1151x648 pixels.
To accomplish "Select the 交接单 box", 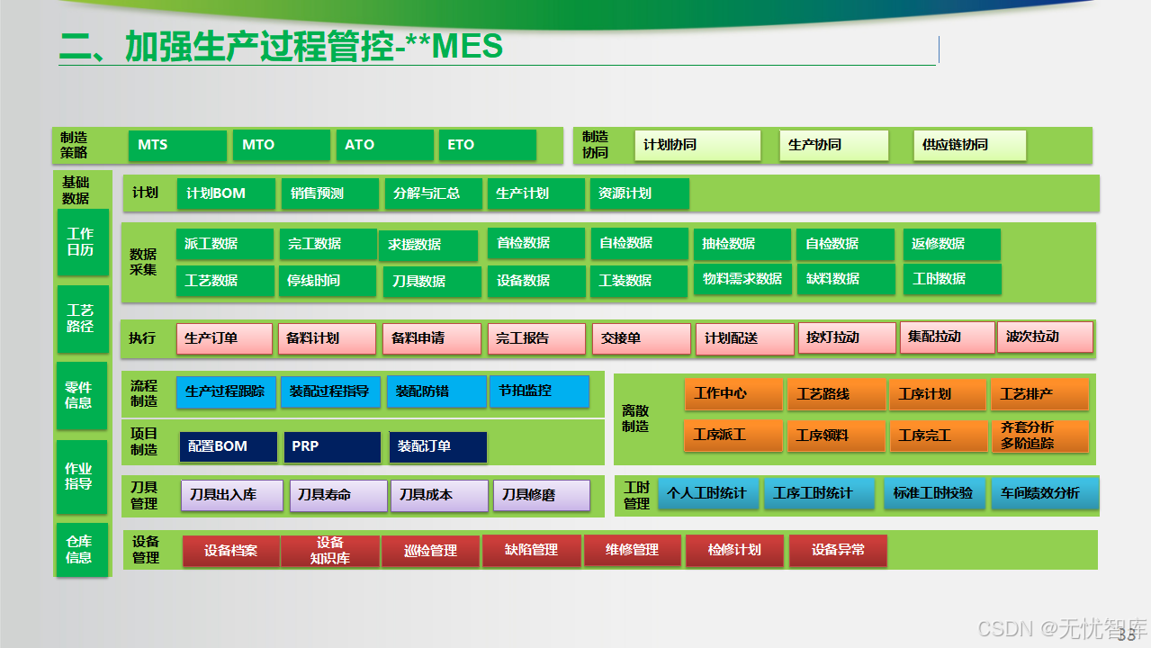I will (x=642, y=338).
